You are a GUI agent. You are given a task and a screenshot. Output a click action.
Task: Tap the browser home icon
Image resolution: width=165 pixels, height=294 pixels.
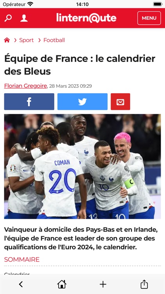(x=62, y=284)
